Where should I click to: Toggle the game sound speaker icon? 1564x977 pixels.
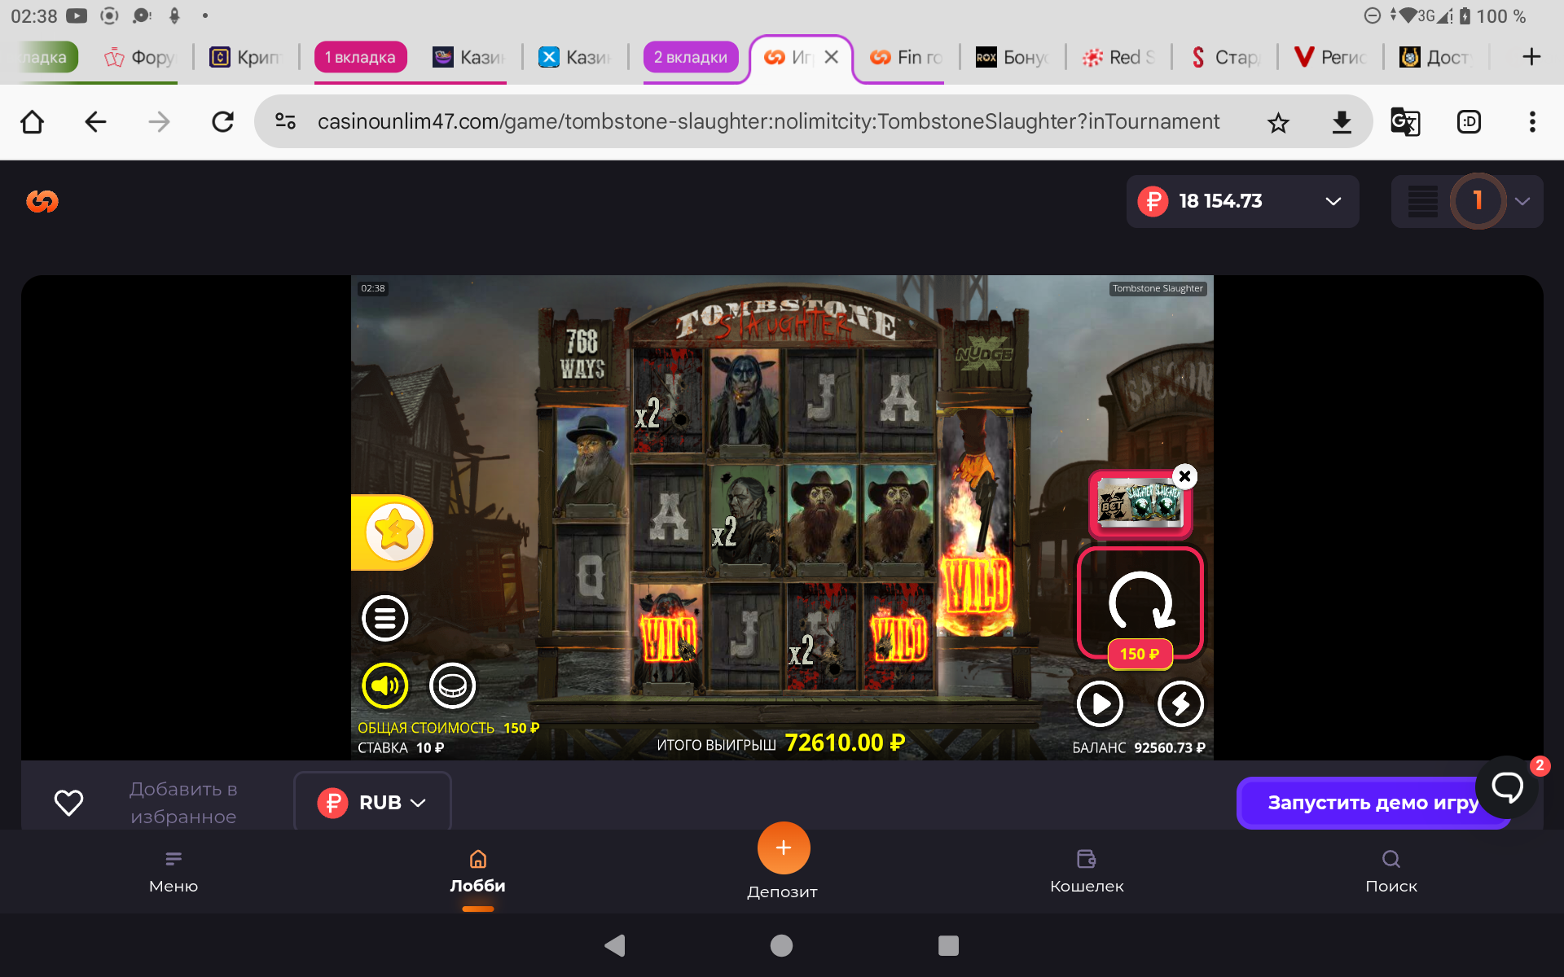pos(384,686)
